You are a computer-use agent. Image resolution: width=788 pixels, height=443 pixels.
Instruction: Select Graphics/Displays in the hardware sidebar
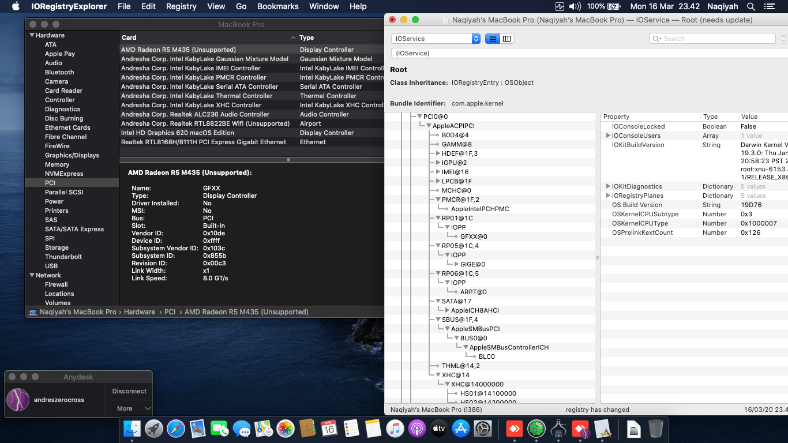point(72,155)
